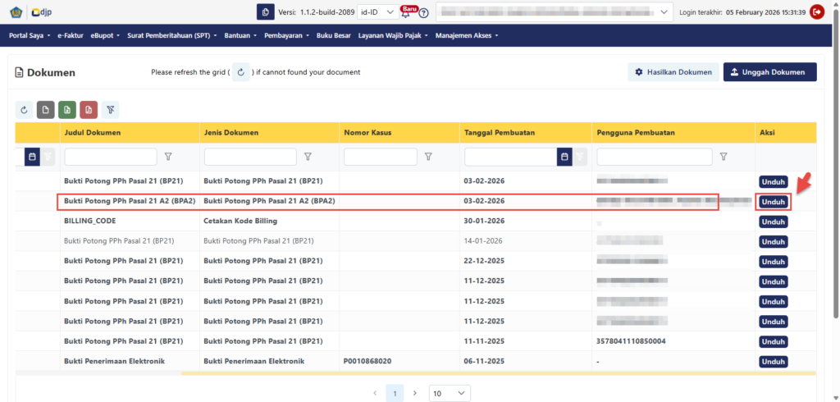The image size is (840, 402).
Task: Click the Nomor Kasus filter input field
Action: 381,157
